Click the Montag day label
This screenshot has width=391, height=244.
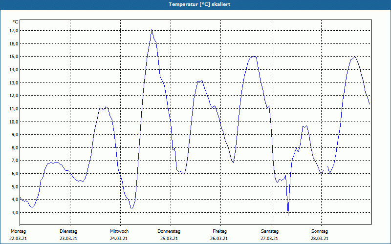click(18, 231)
